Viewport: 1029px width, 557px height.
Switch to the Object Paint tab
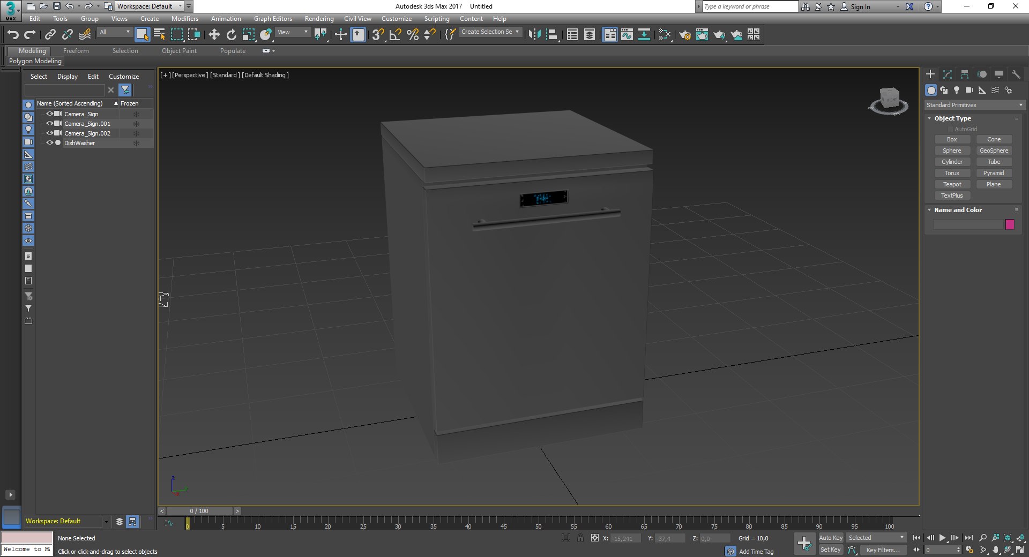pos(179,51)
